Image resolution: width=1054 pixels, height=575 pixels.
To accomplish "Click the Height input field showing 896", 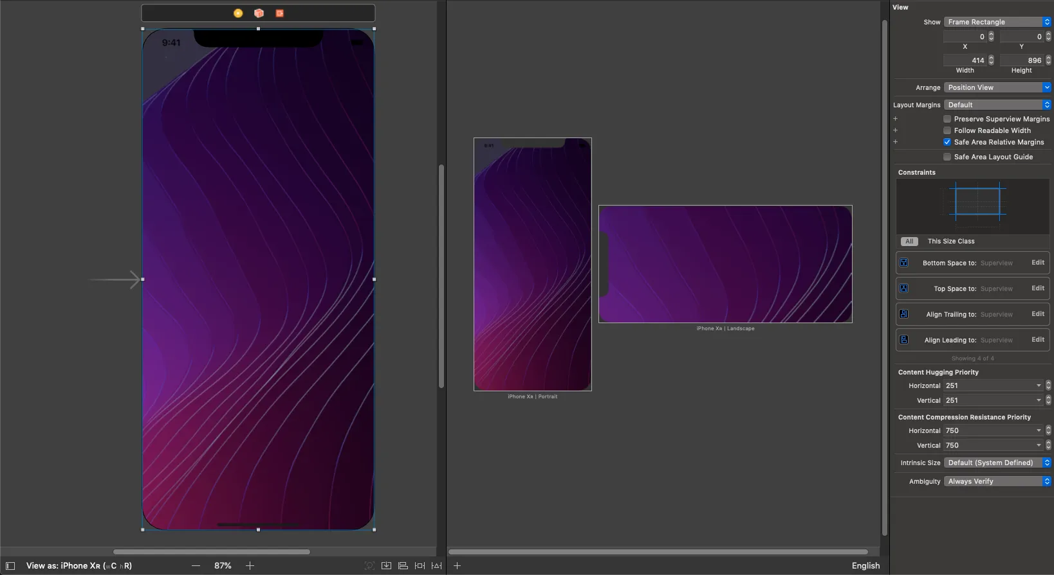I will pos(1022,60).
